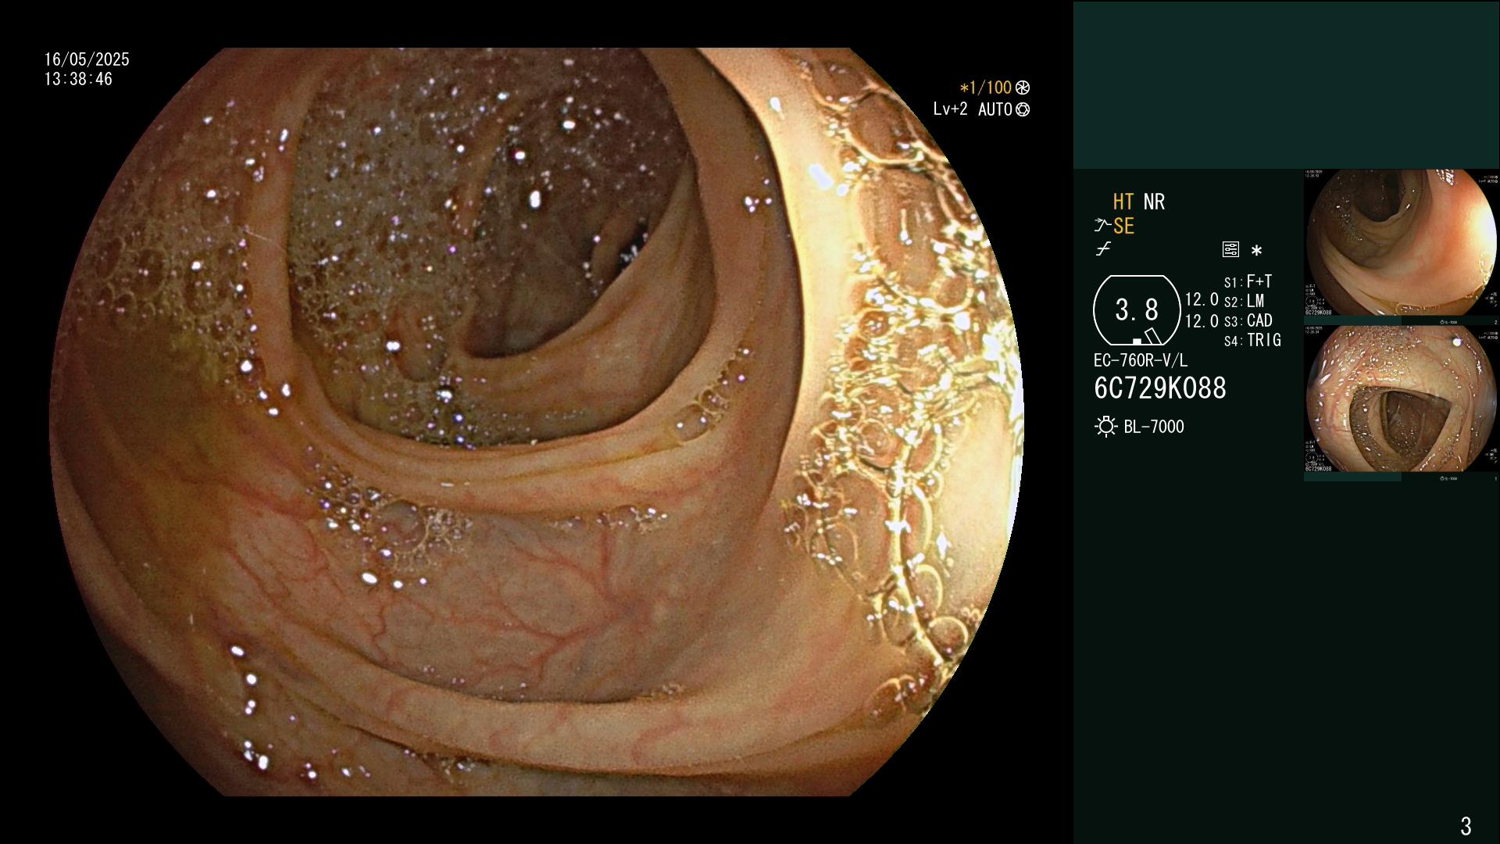Viewport: 1500px width, 844px height.
Task: Click the Lv+2 brightness level text
Action: pos(950,109)
